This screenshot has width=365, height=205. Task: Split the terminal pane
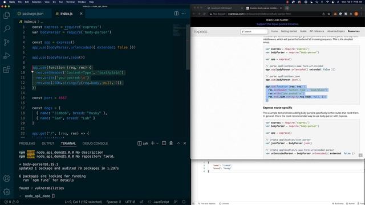[x=164, y=143]
